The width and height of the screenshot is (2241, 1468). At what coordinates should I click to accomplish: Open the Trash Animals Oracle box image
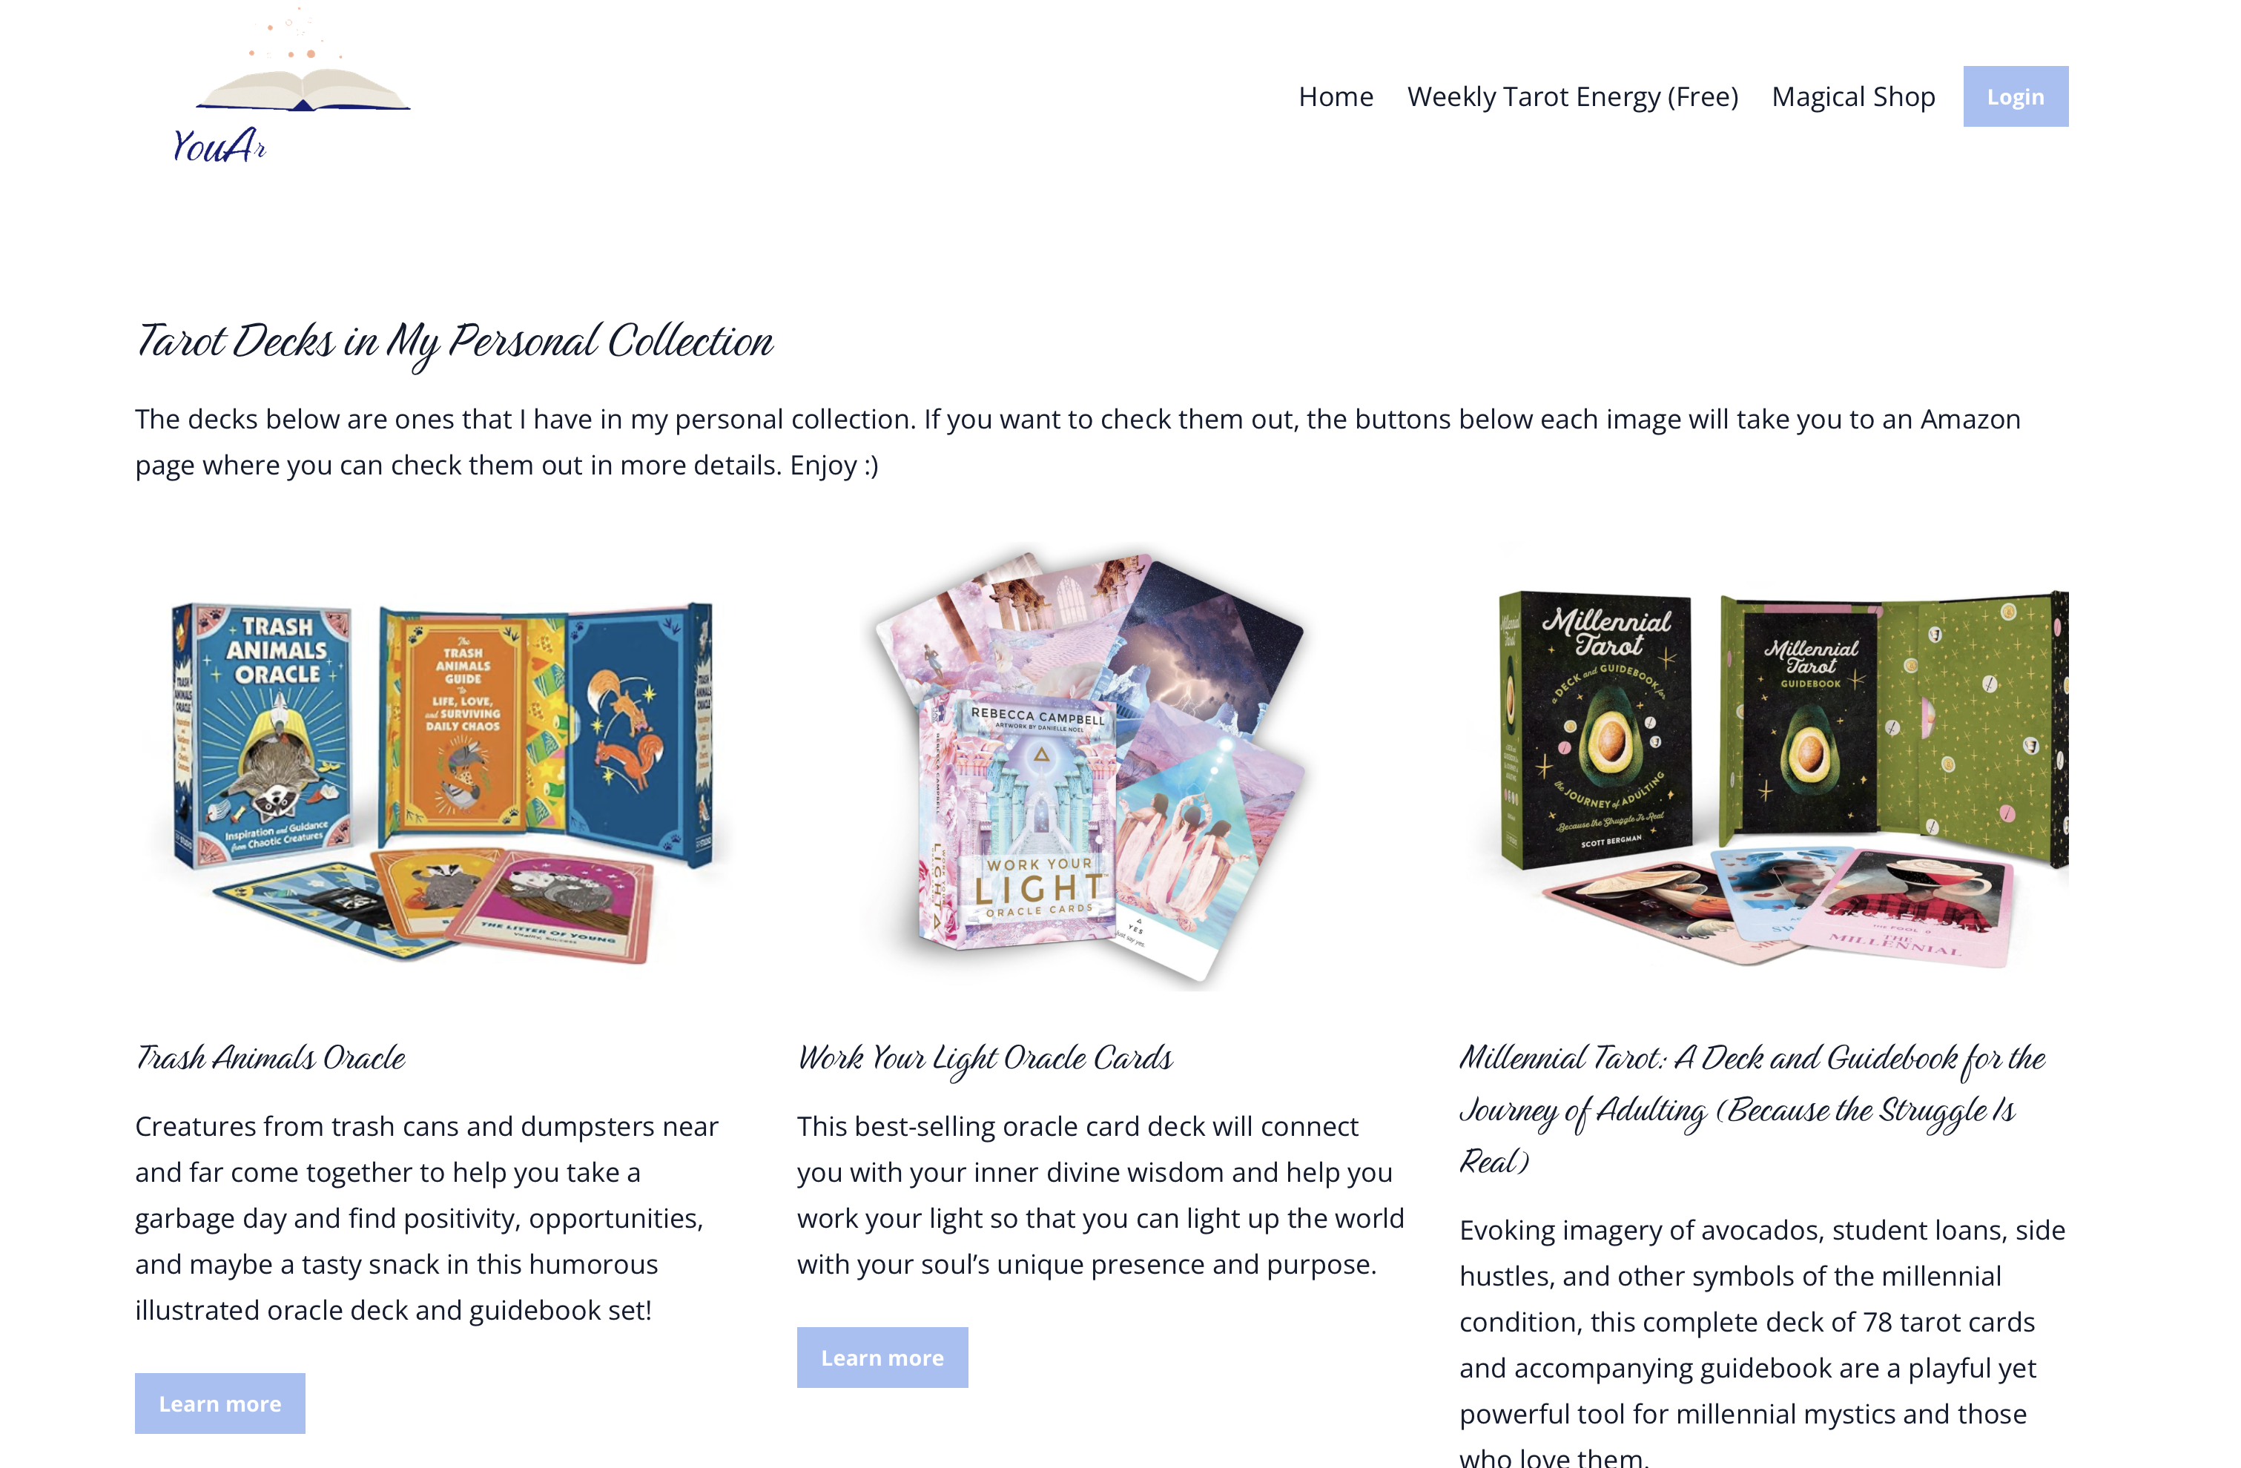click(x=264, y=735)
